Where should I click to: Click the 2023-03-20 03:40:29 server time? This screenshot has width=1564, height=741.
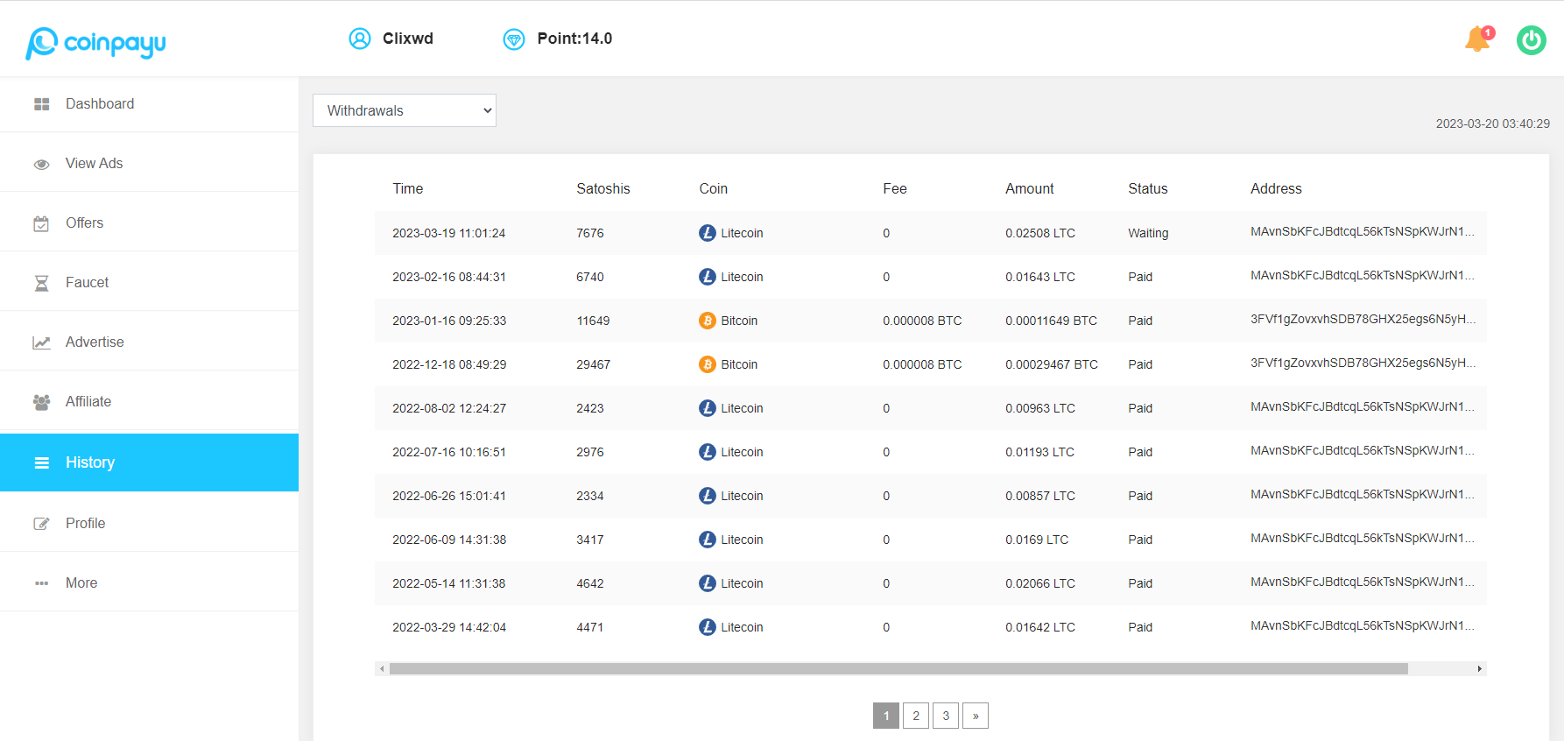coord(1492,123)
